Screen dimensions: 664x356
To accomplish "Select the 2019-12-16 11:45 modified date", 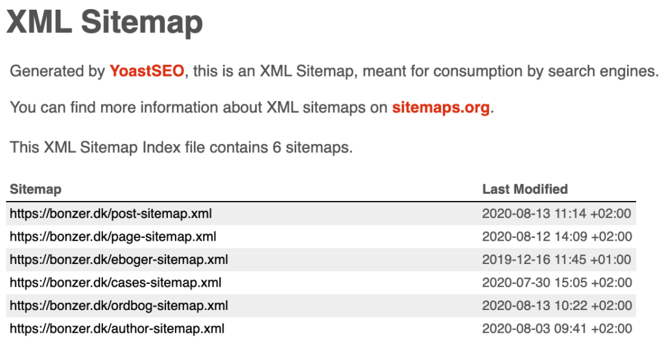I will point(557,259).
